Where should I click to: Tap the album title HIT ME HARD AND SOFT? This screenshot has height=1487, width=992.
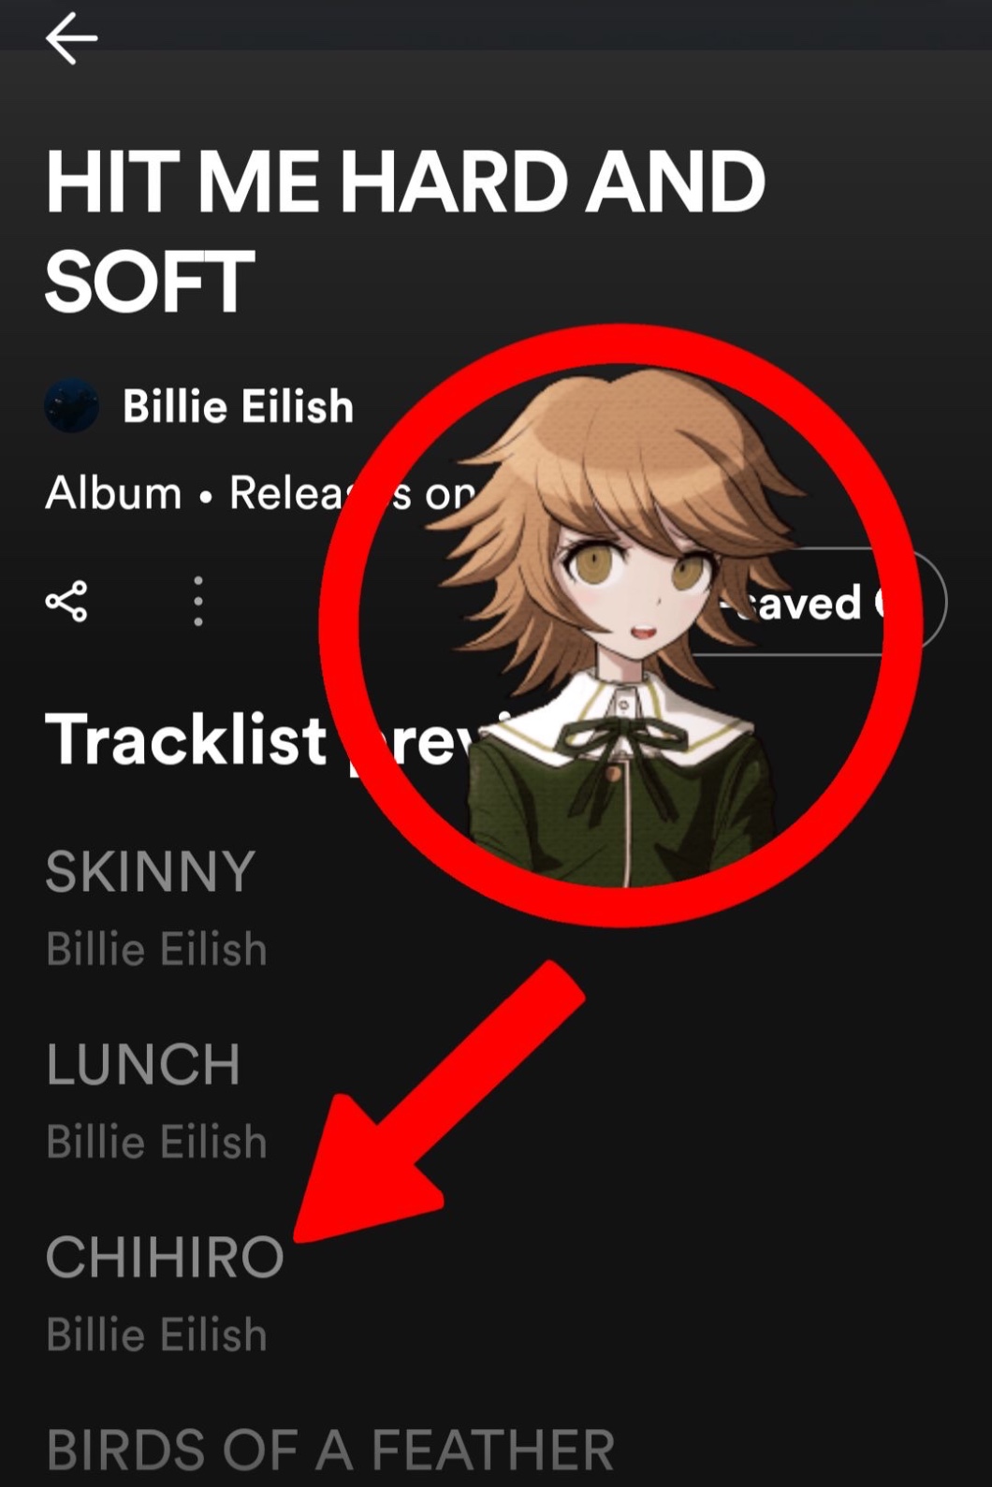[x=405, y=231]
